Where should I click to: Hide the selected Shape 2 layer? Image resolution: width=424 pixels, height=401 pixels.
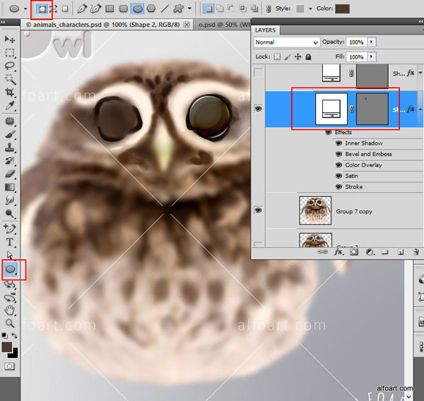[258, 109]
